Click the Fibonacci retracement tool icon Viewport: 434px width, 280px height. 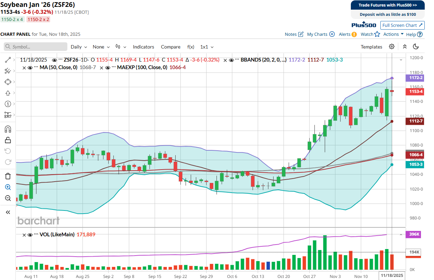click(8, 71)
